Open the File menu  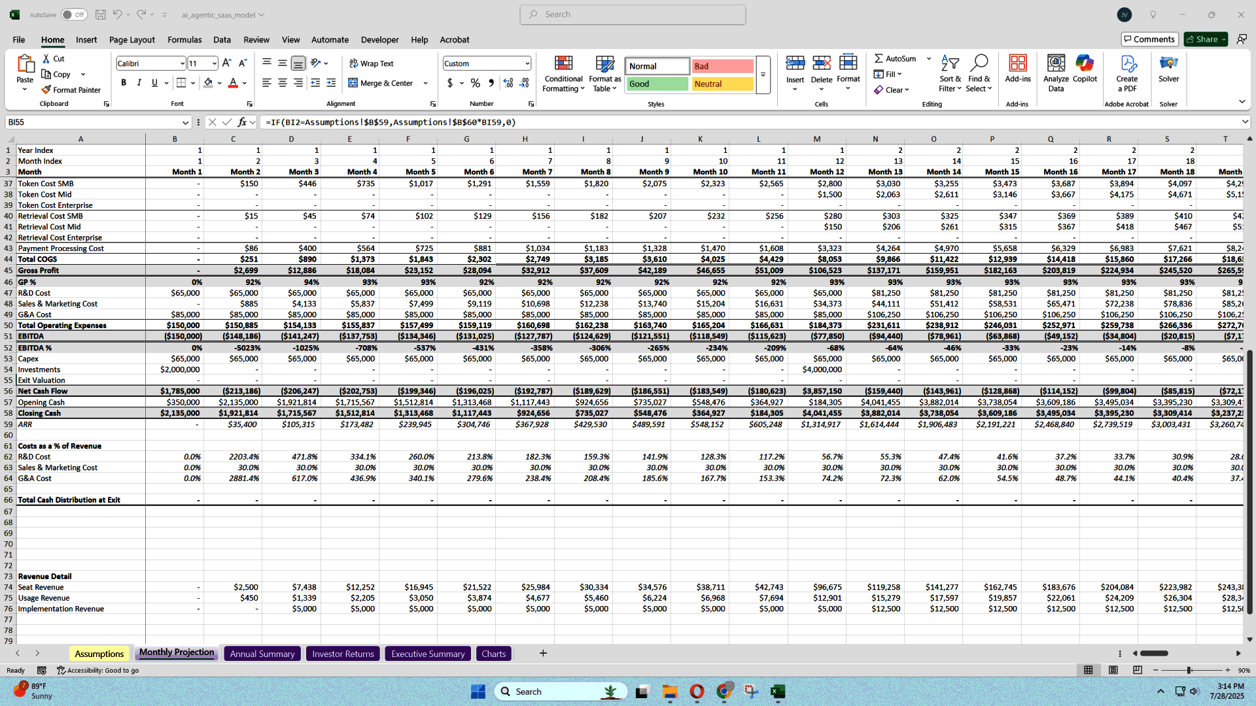[x=19, y=39]
